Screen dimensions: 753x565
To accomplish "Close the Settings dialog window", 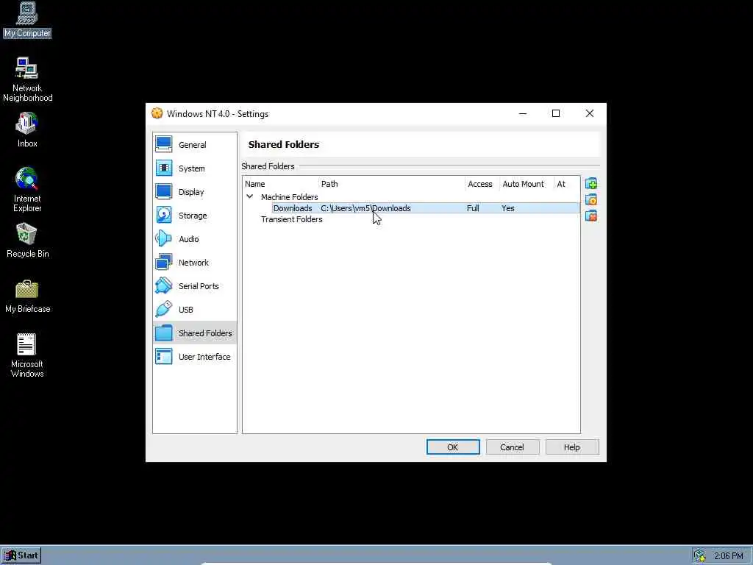I will click(590, 113).
